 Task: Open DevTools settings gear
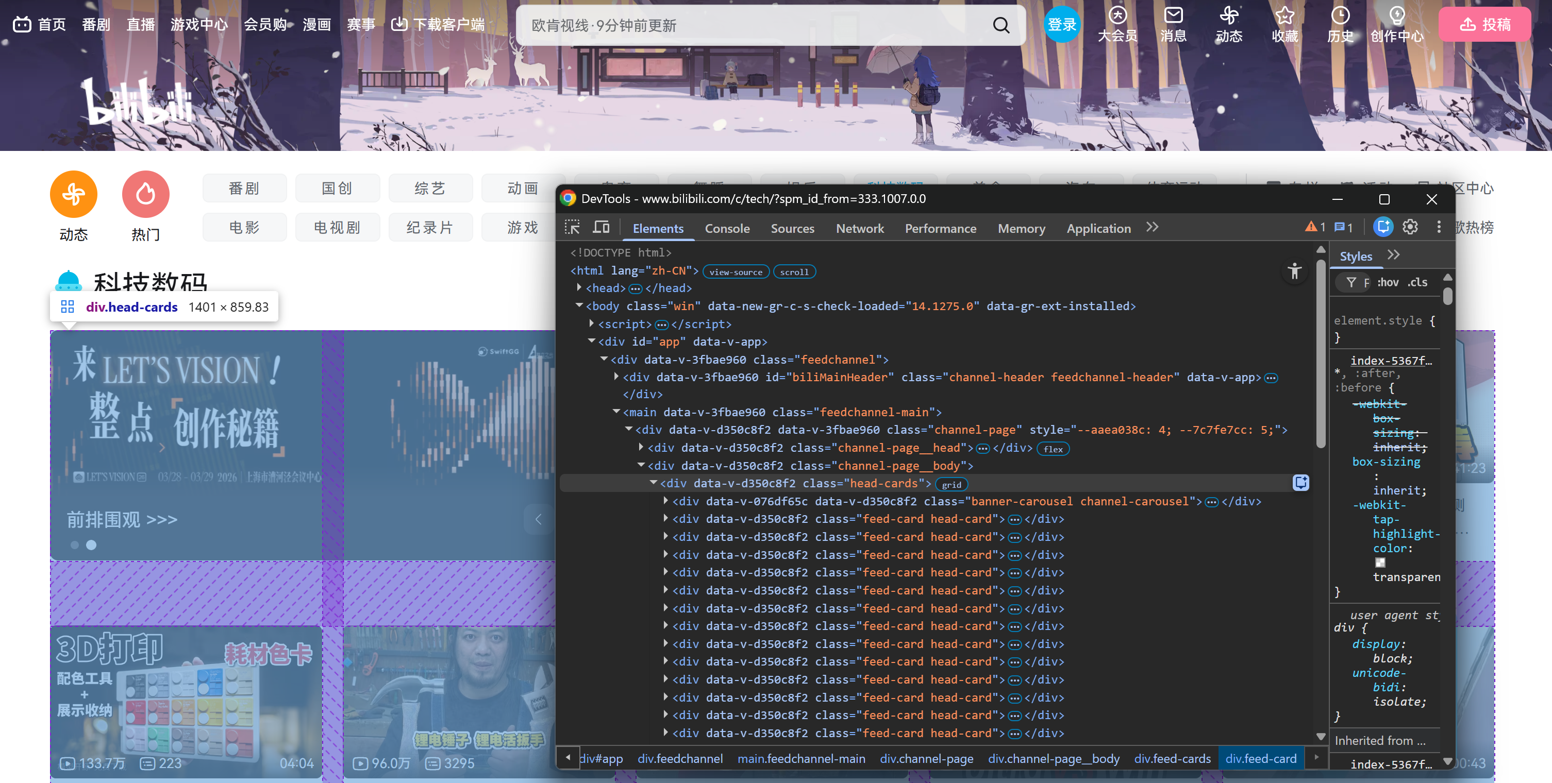1410,227
